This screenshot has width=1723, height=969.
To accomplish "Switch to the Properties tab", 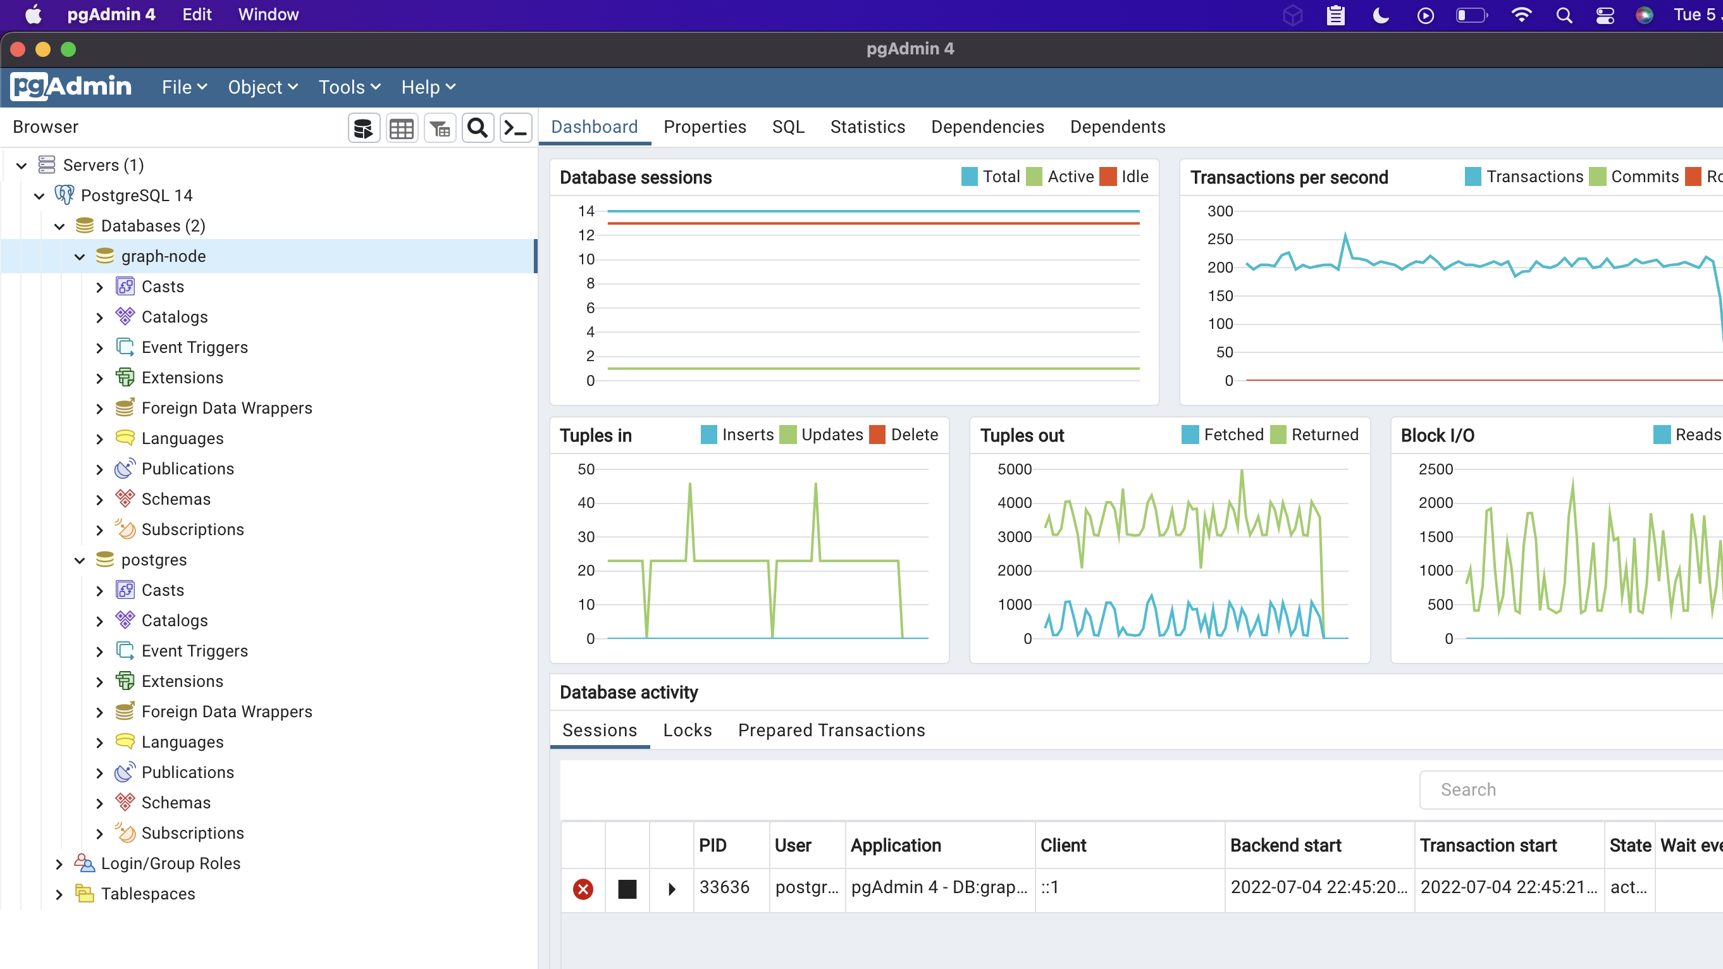I will click(x=704, y=127).
